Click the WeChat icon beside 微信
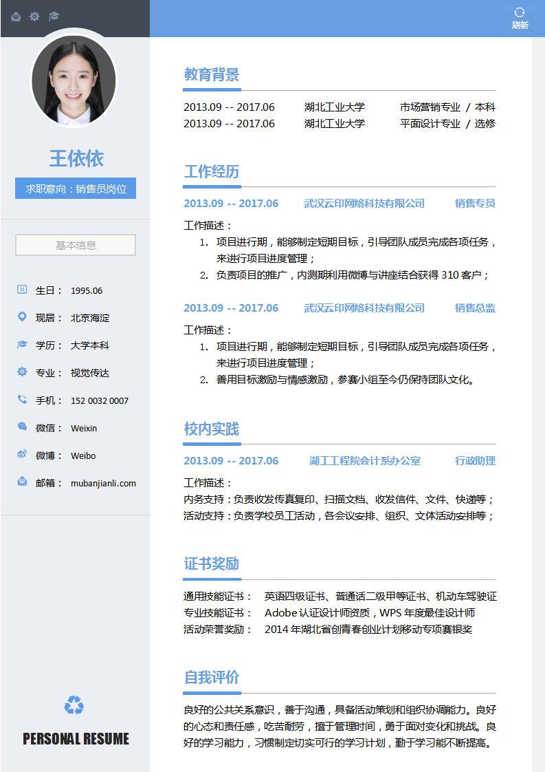545x772 pixels. (22, 427)
